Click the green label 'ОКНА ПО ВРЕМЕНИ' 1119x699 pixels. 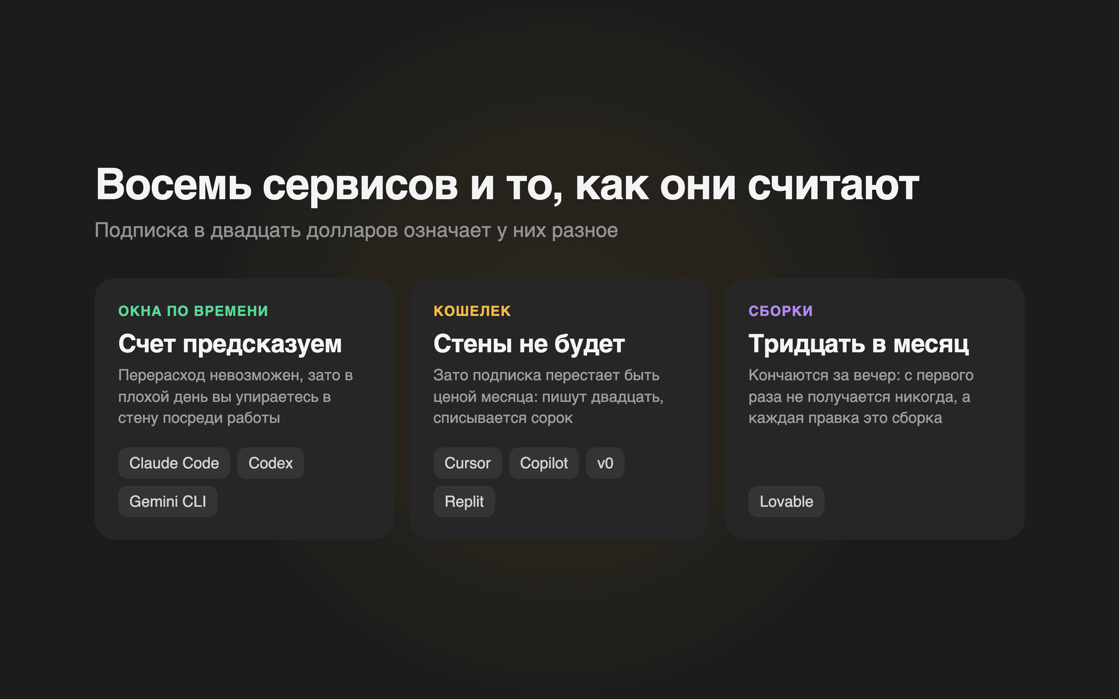click(x=193, y=311)
